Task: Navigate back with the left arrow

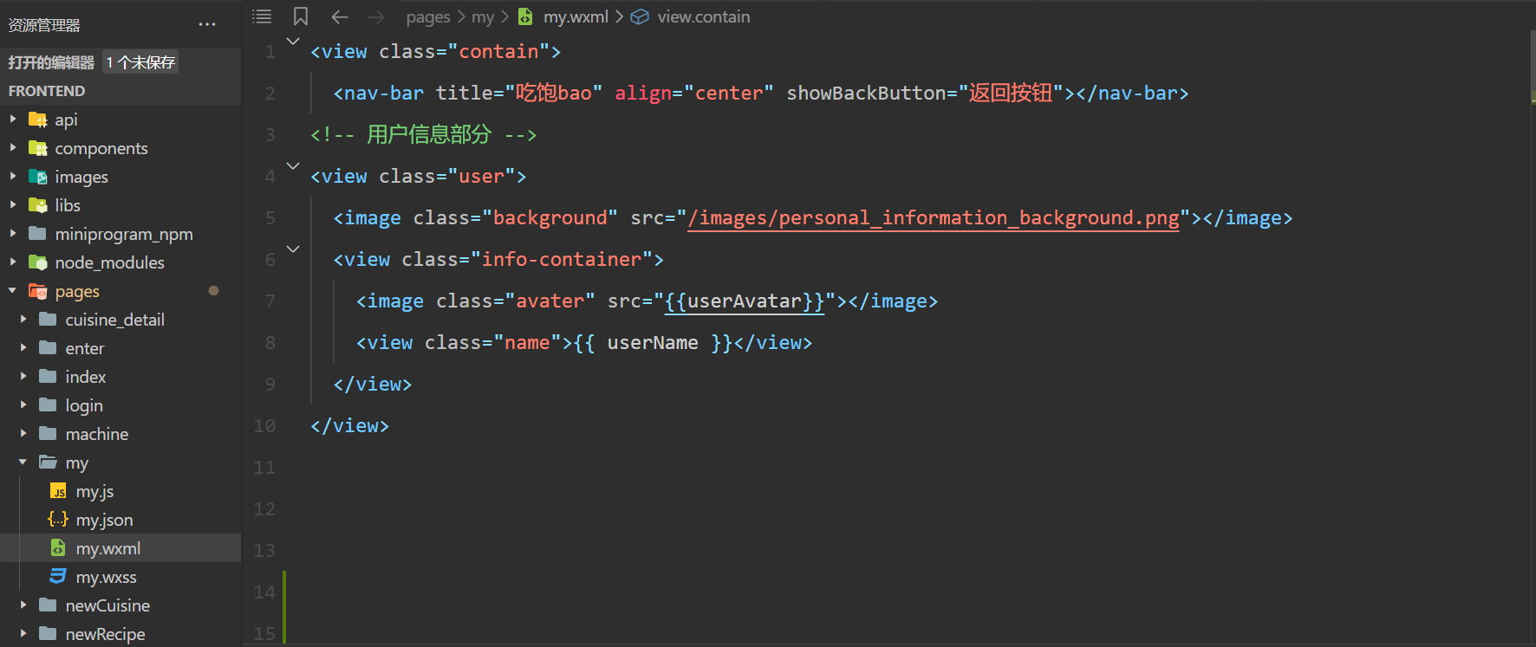Action: pyautogui.click(x=340, y=16)
